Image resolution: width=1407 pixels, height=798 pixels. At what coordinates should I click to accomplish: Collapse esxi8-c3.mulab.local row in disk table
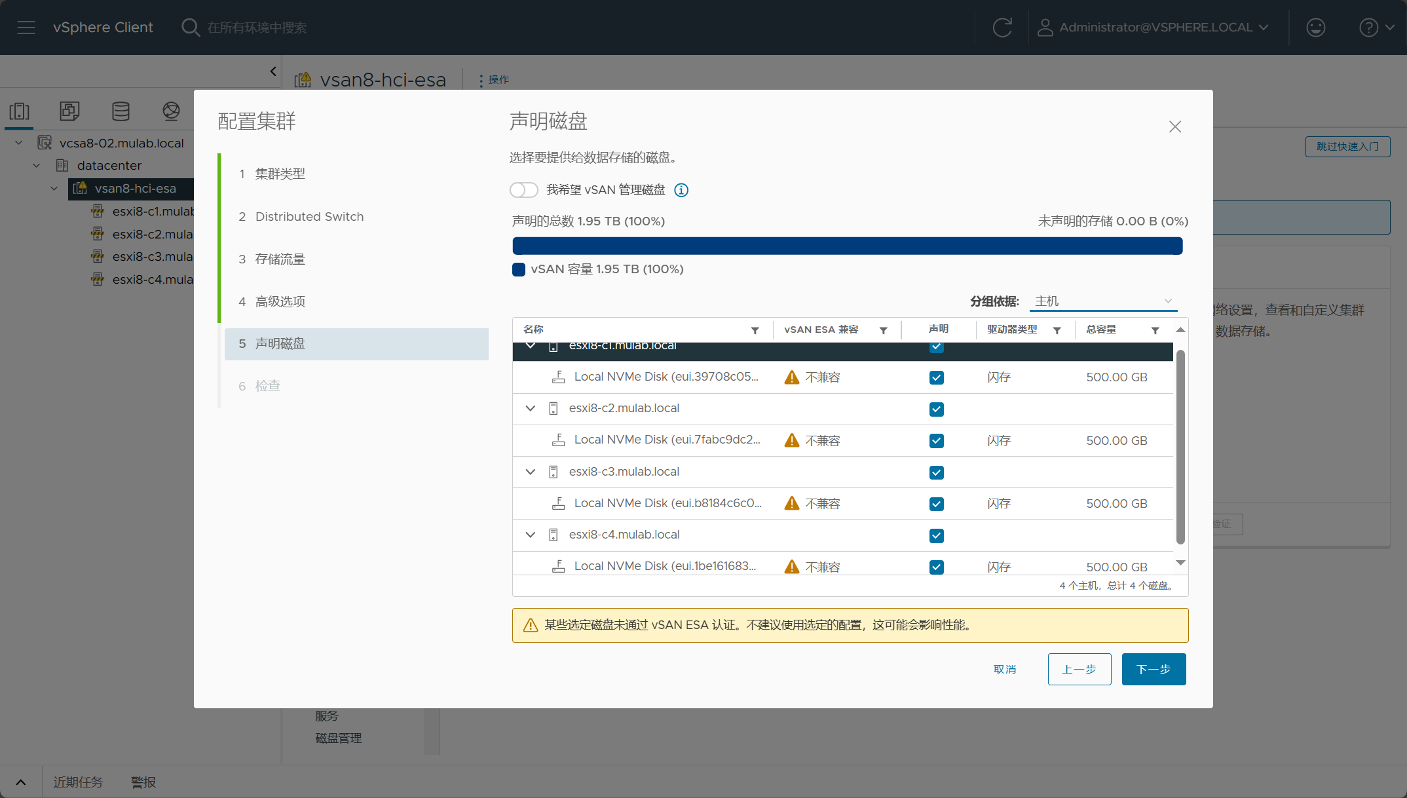pos(531,472)
